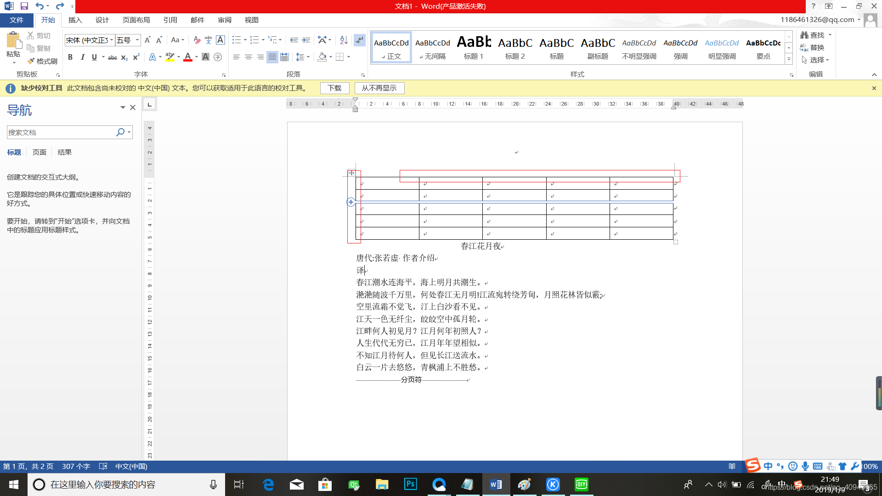The width and height of the screenshot is (882, 496).
Task: Switch to the 插入 (Insert) tab
Action: click(75, 20)
